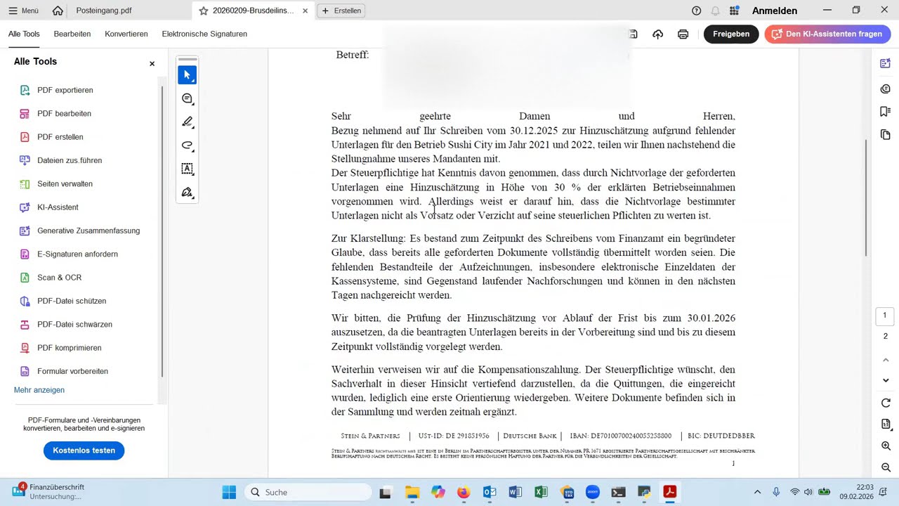
Task: Choose the comment tool in floating toolbar
Action: click(x=187, y=98)
